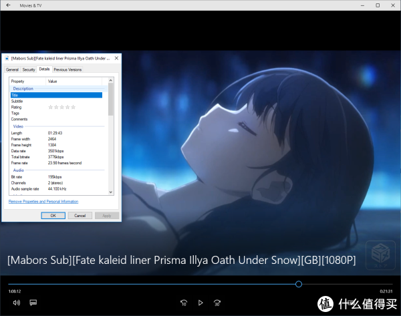Viewport: 401px width, 316px height.
Task: Click the properties list scroll down arrow
Action: 111,192
